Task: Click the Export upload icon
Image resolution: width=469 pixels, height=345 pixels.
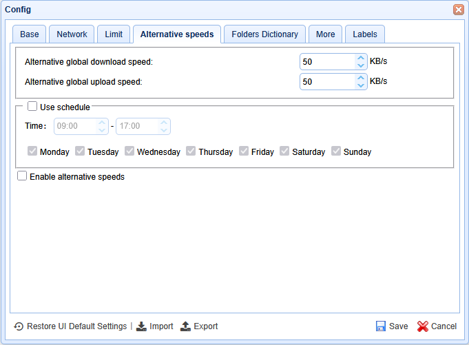Action: tap(185, 326)
